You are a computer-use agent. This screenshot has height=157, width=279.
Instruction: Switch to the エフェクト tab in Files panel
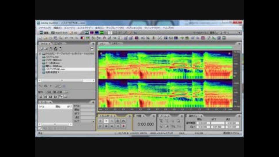pyautogui.click(x=58, y=43)
